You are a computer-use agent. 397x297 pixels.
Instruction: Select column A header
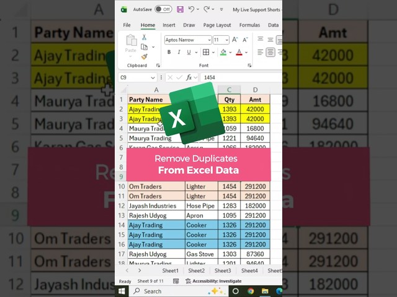[x=156, y=90]
